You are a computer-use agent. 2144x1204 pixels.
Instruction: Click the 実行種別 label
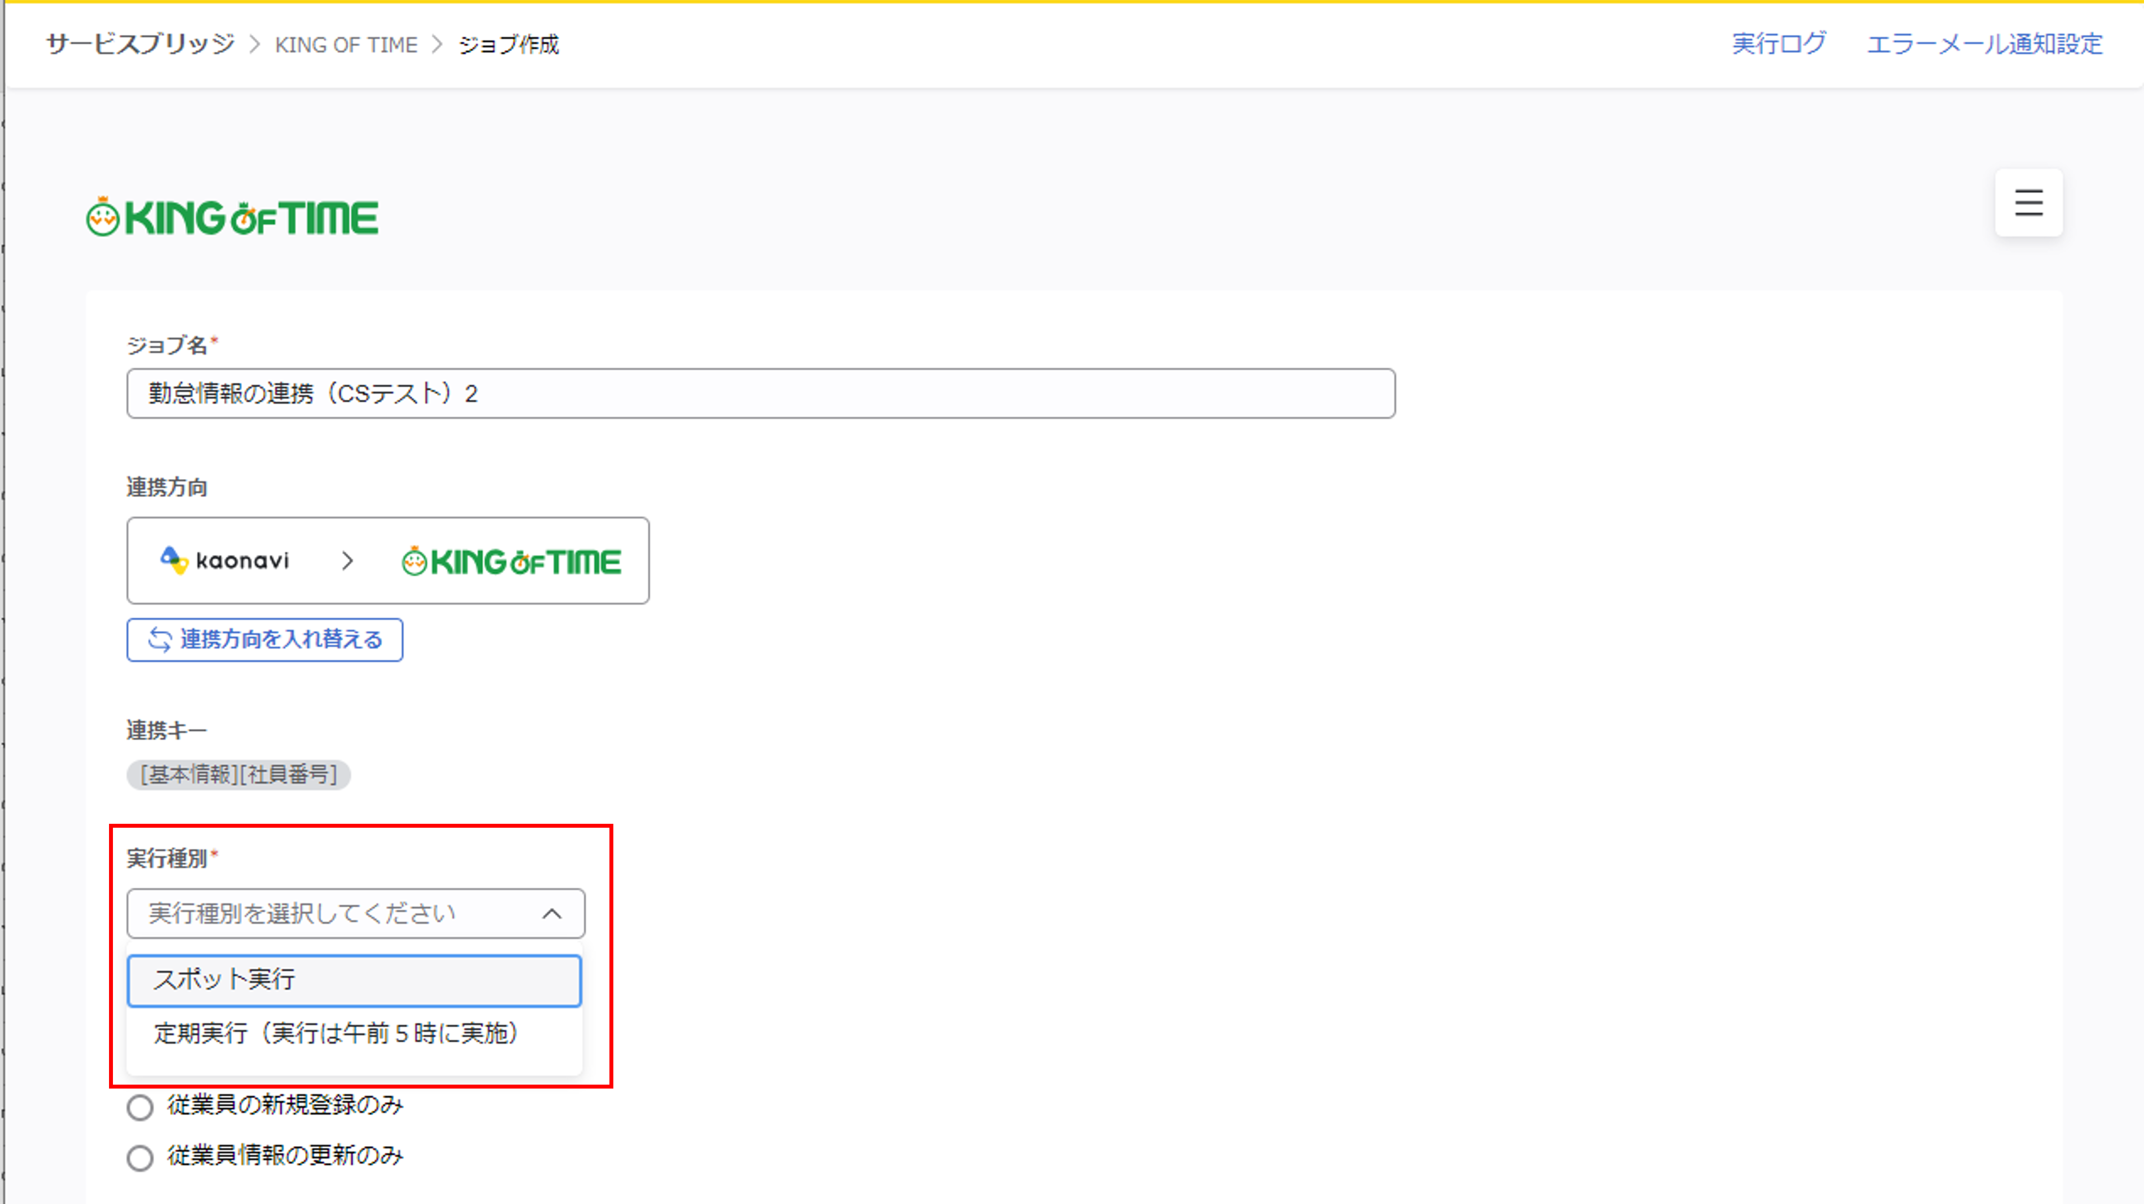tap(166, 858)
